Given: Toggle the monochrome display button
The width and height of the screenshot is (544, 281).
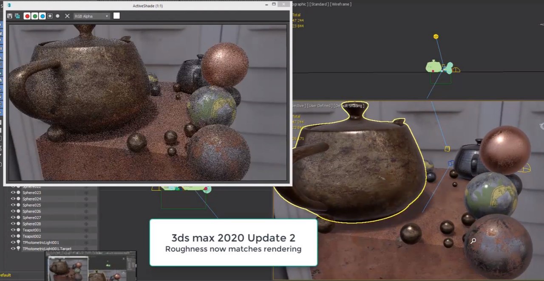Looking at the screenshot, I should [58, 16].
